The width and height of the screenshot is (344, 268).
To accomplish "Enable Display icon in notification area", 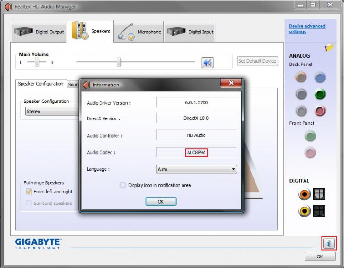I will point(122,185).
